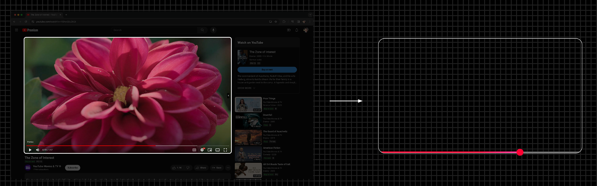Select the 'The Zone of Interest' browser tab
The image size is (597, 186).
pyautogui.click(x=44, y=15)
